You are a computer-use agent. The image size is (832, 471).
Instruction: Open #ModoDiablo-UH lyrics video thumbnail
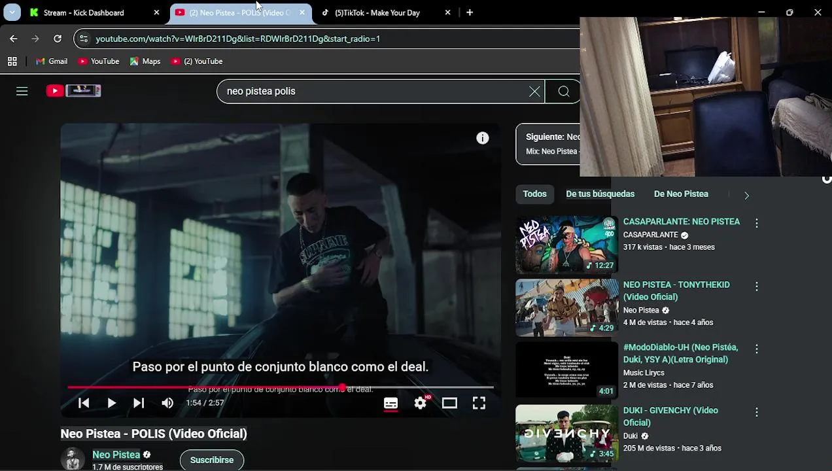566,370
